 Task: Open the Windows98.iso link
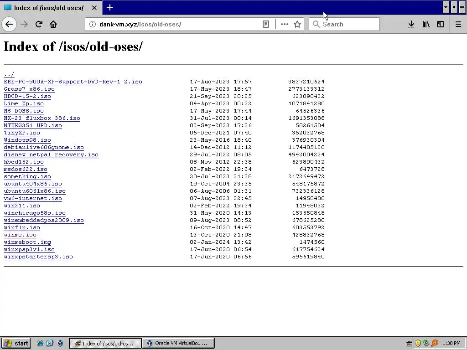(27, 140)
